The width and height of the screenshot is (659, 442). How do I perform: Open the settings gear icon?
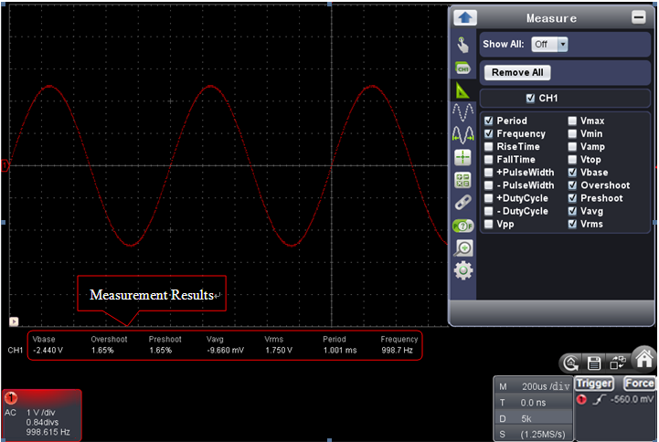point(463,269)
